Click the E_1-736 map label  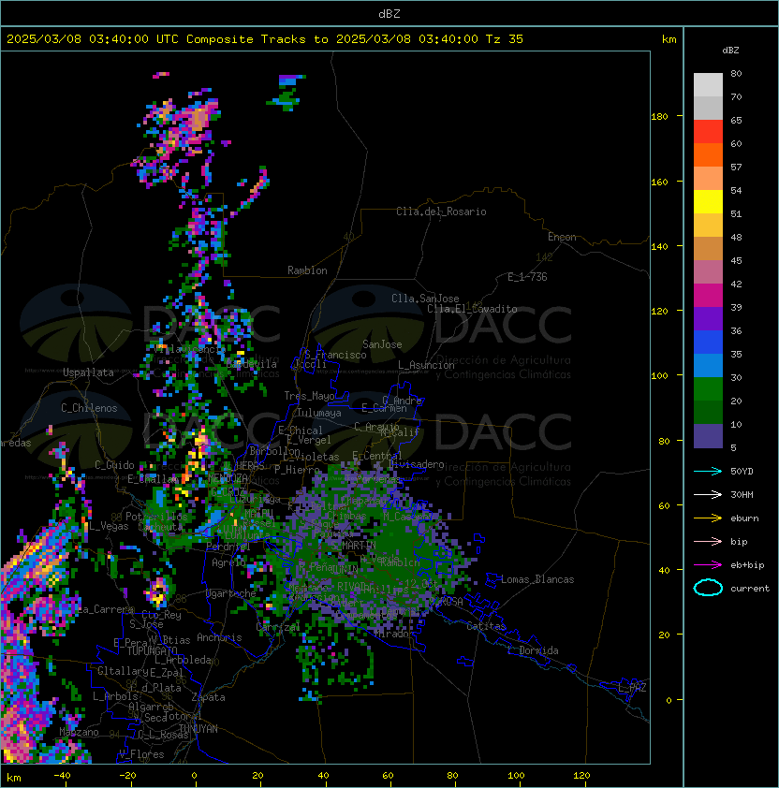(527, 277)
